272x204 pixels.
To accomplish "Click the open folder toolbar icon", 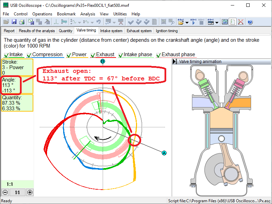I will [x=6, y=22].
